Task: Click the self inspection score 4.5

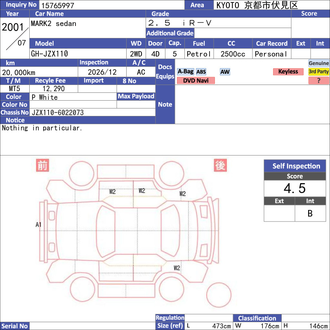Action: pyautogui.click(x=295, y=188)
